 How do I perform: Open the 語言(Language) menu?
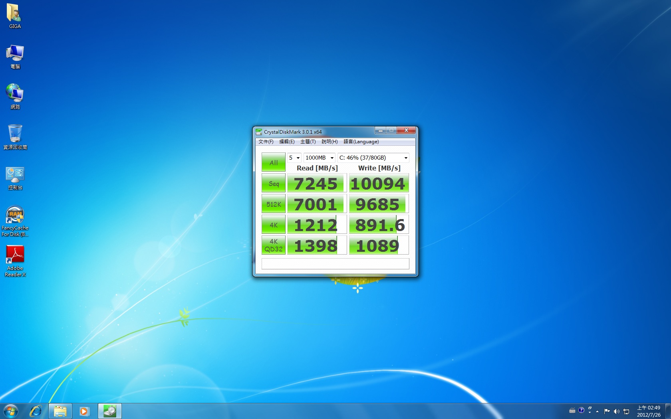[x=361, y=142]
